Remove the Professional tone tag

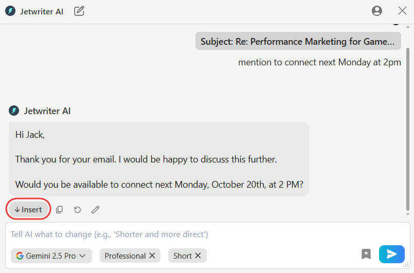coord(152,256)
